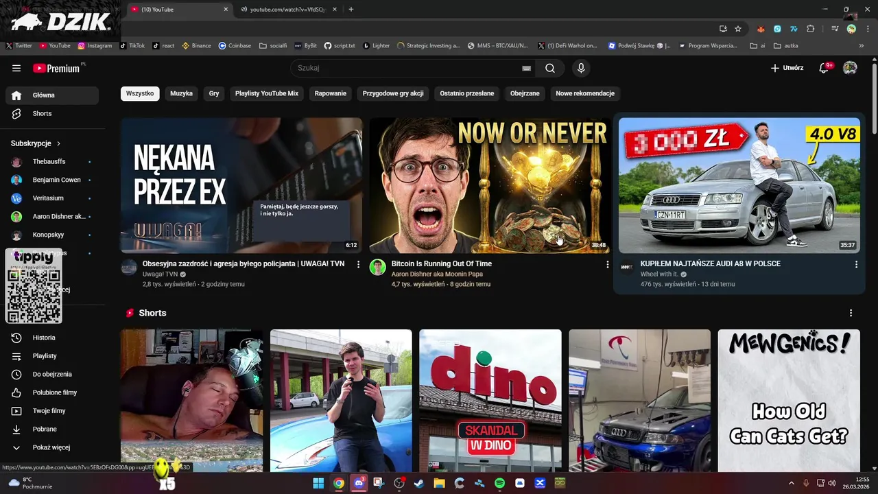Go to Główna home in sidebar
The width and height of the screenshot is (878, 494).
52,95
